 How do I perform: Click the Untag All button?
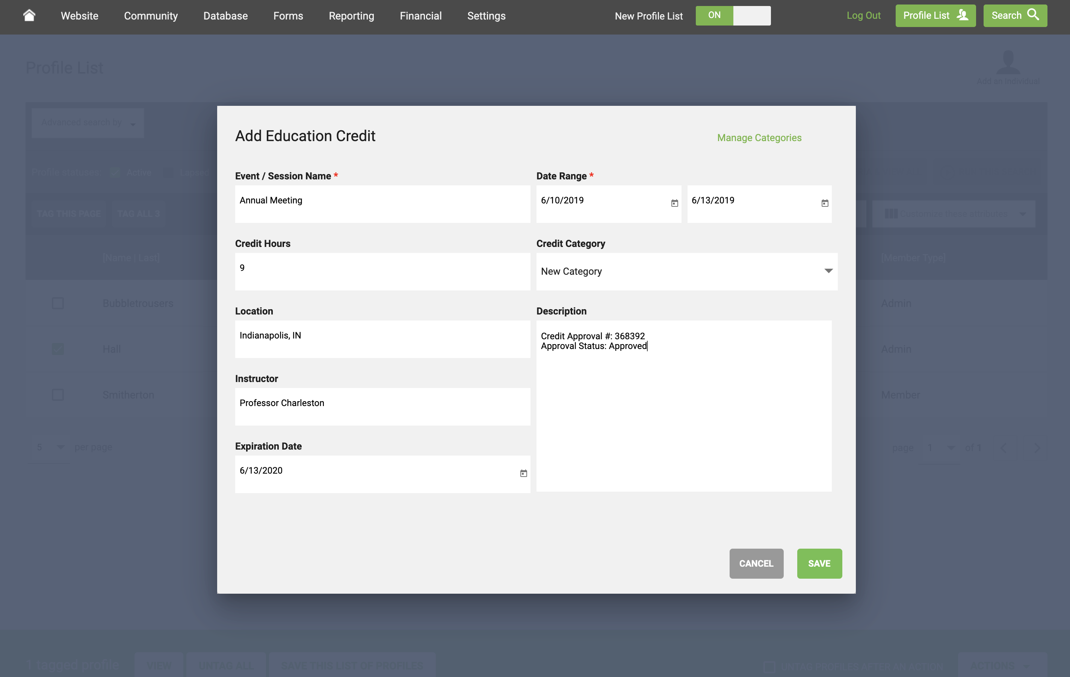pos(226,665)
